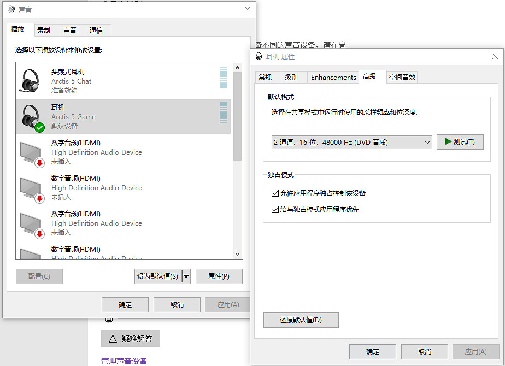Click the Arctis 5 Game headphone icon
Image resolution: width=505 pixels, height=366 pixels.
pos(30,115)
